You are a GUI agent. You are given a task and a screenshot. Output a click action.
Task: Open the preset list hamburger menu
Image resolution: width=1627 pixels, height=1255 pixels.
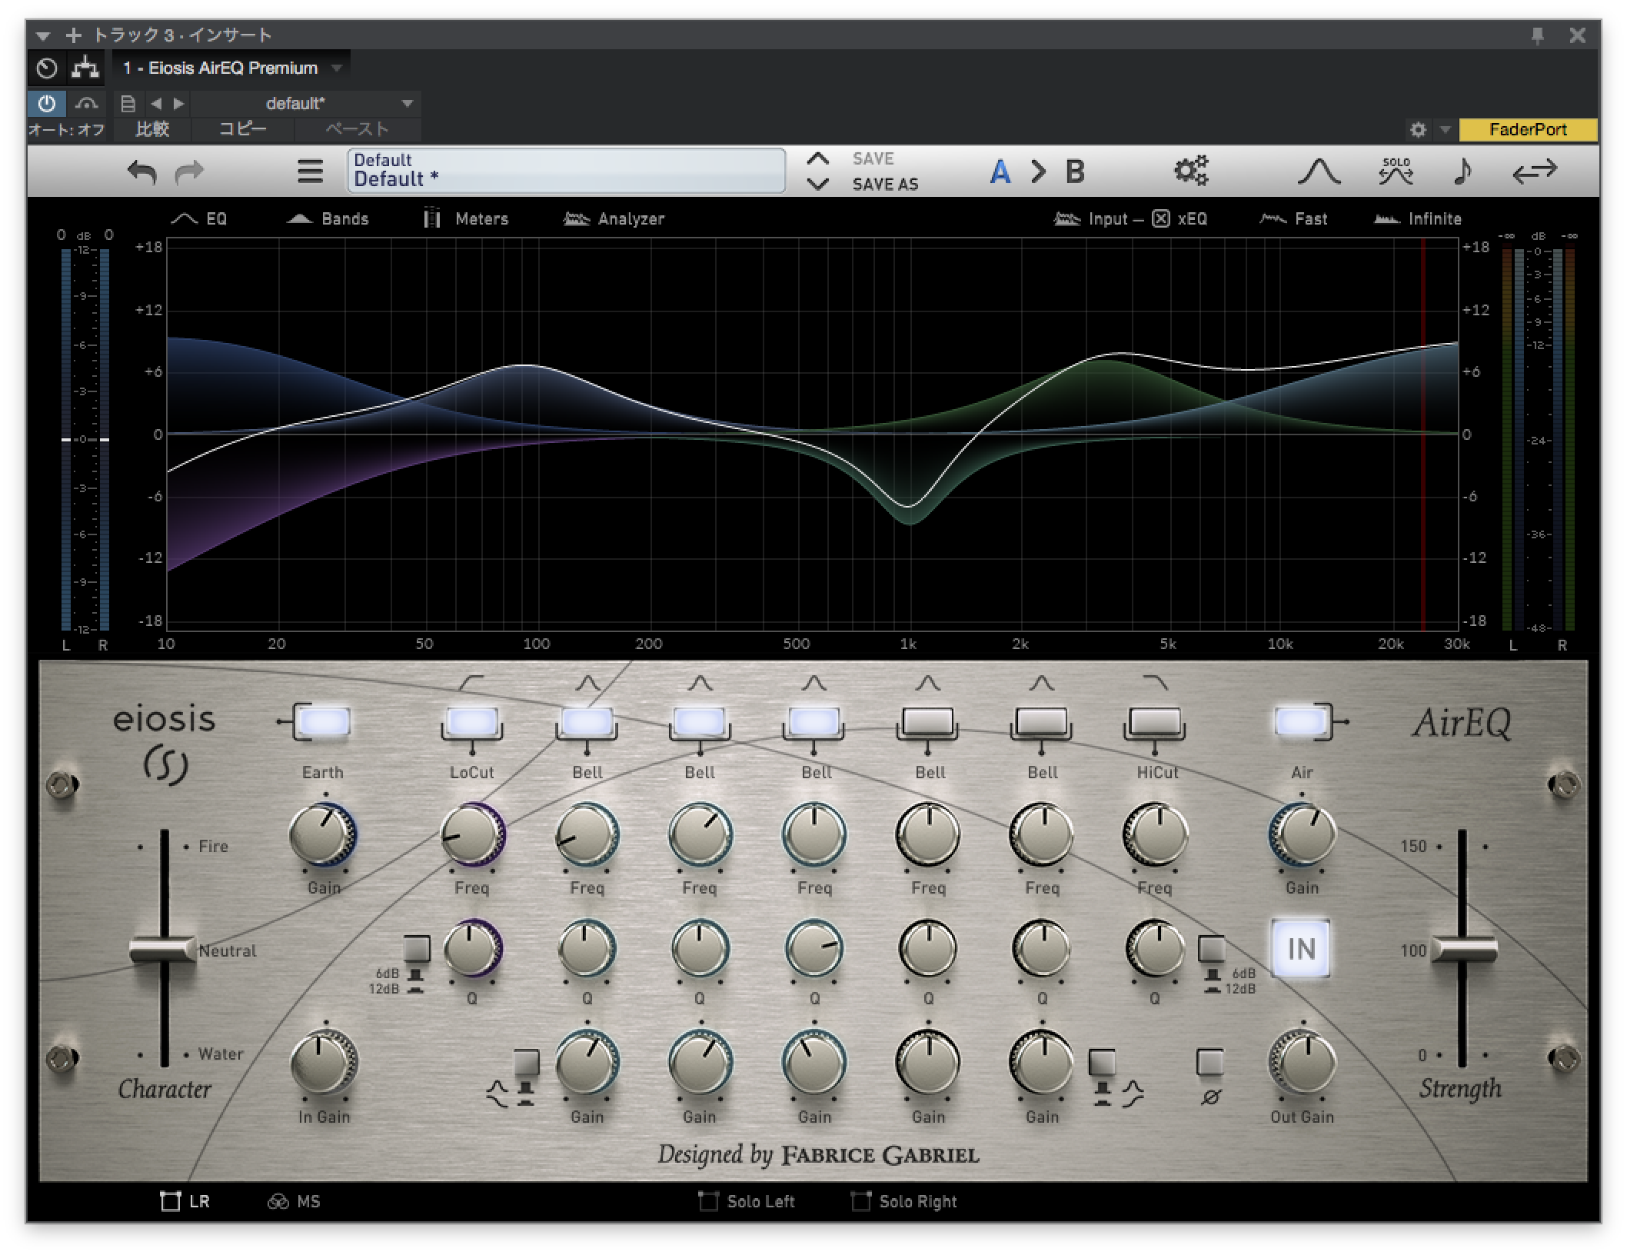[311, 171]
